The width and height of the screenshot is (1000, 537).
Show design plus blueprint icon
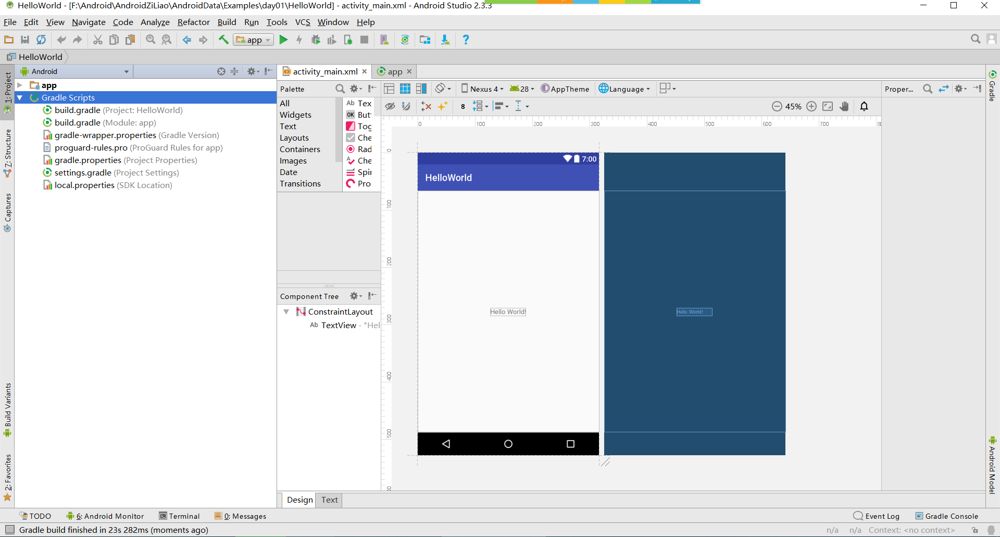point(421,89)
